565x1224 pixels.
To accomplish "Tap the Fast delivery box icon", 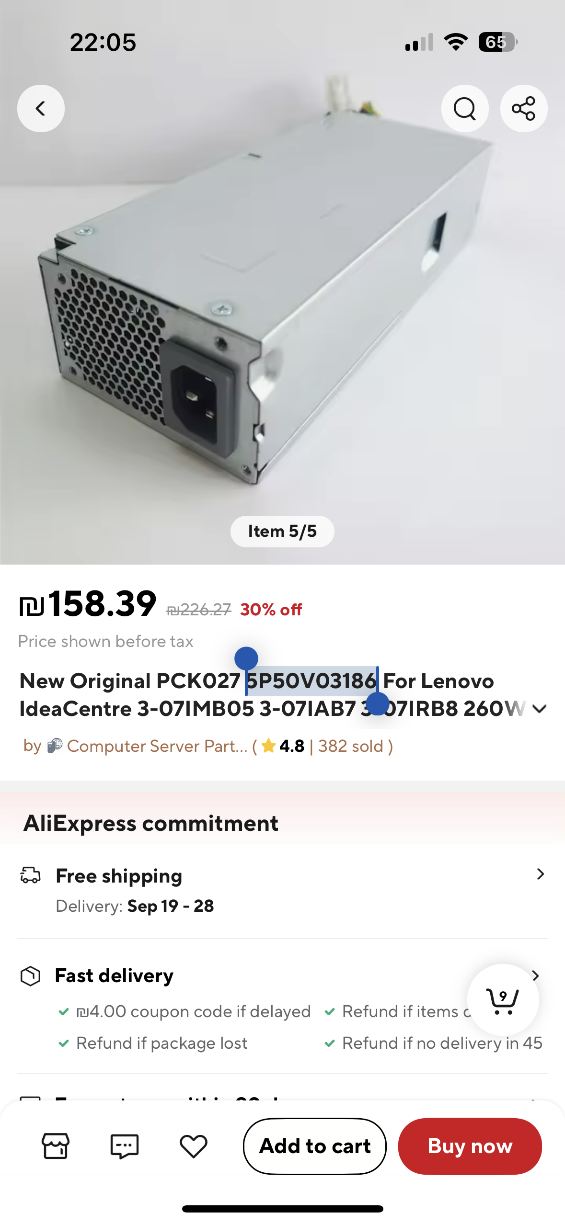I will coord(30,976).
